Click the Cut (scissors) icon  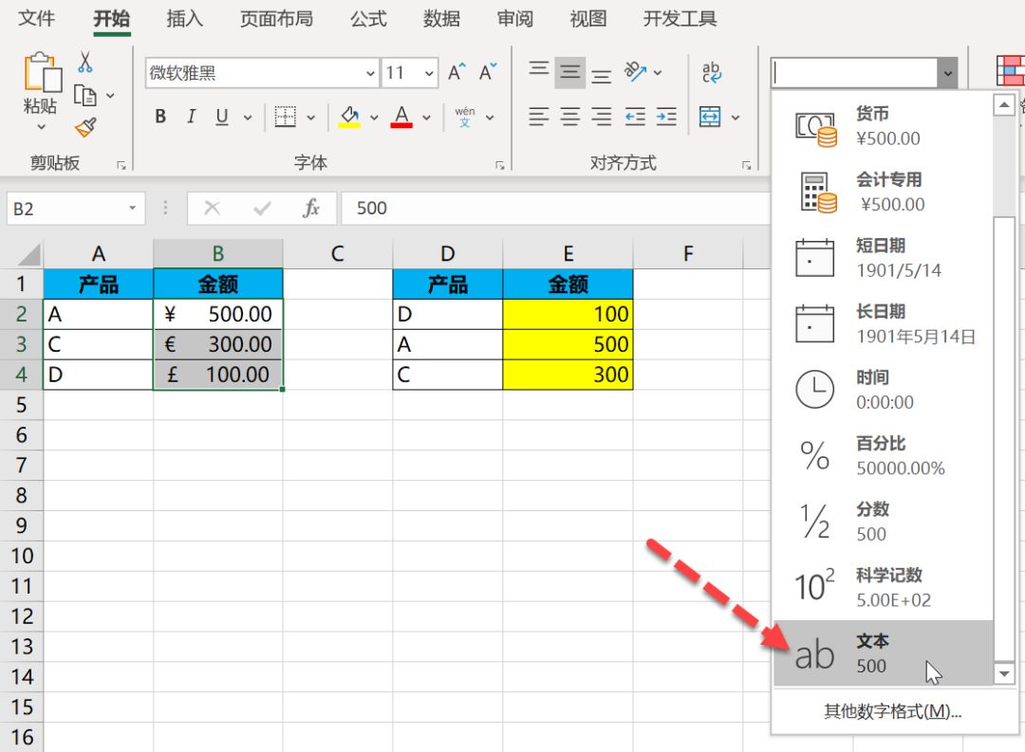[x=84, y=61]
